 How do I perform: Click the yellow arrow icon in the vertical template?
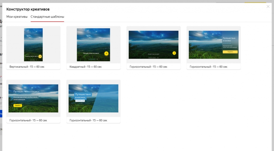(40, 56)
